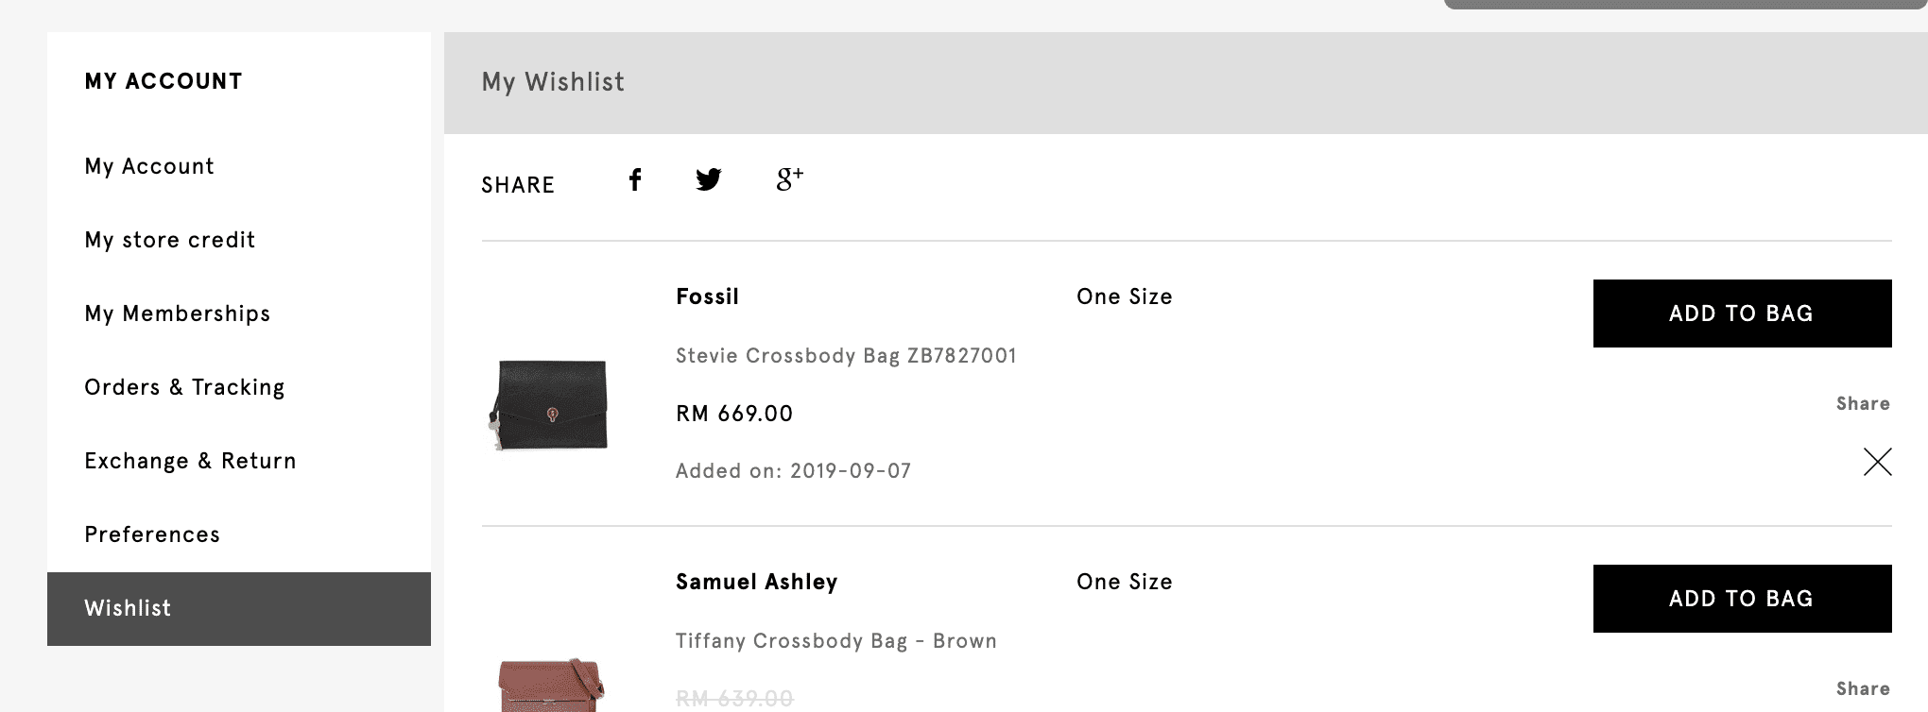Image resolution: width=1928 pixels, height=712 pixels.
Task: Open Orders & Tracking
Action: 184,387
